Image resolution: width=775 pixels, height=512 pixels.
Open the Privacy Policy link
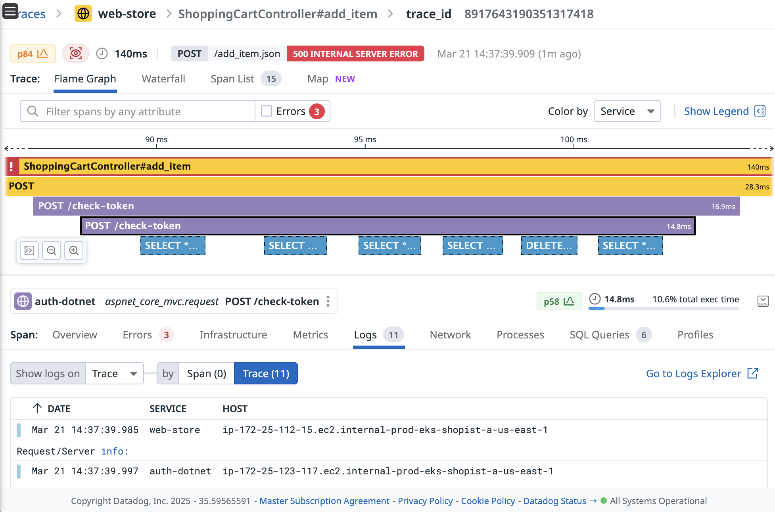[425, 501]
